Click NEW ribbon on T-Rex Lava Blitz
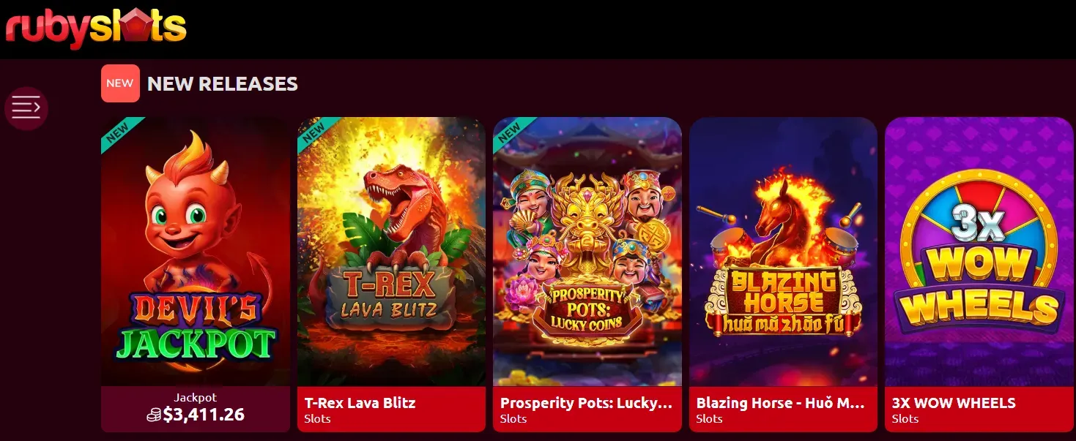The image size is (1076, 441). coord(315,132)
